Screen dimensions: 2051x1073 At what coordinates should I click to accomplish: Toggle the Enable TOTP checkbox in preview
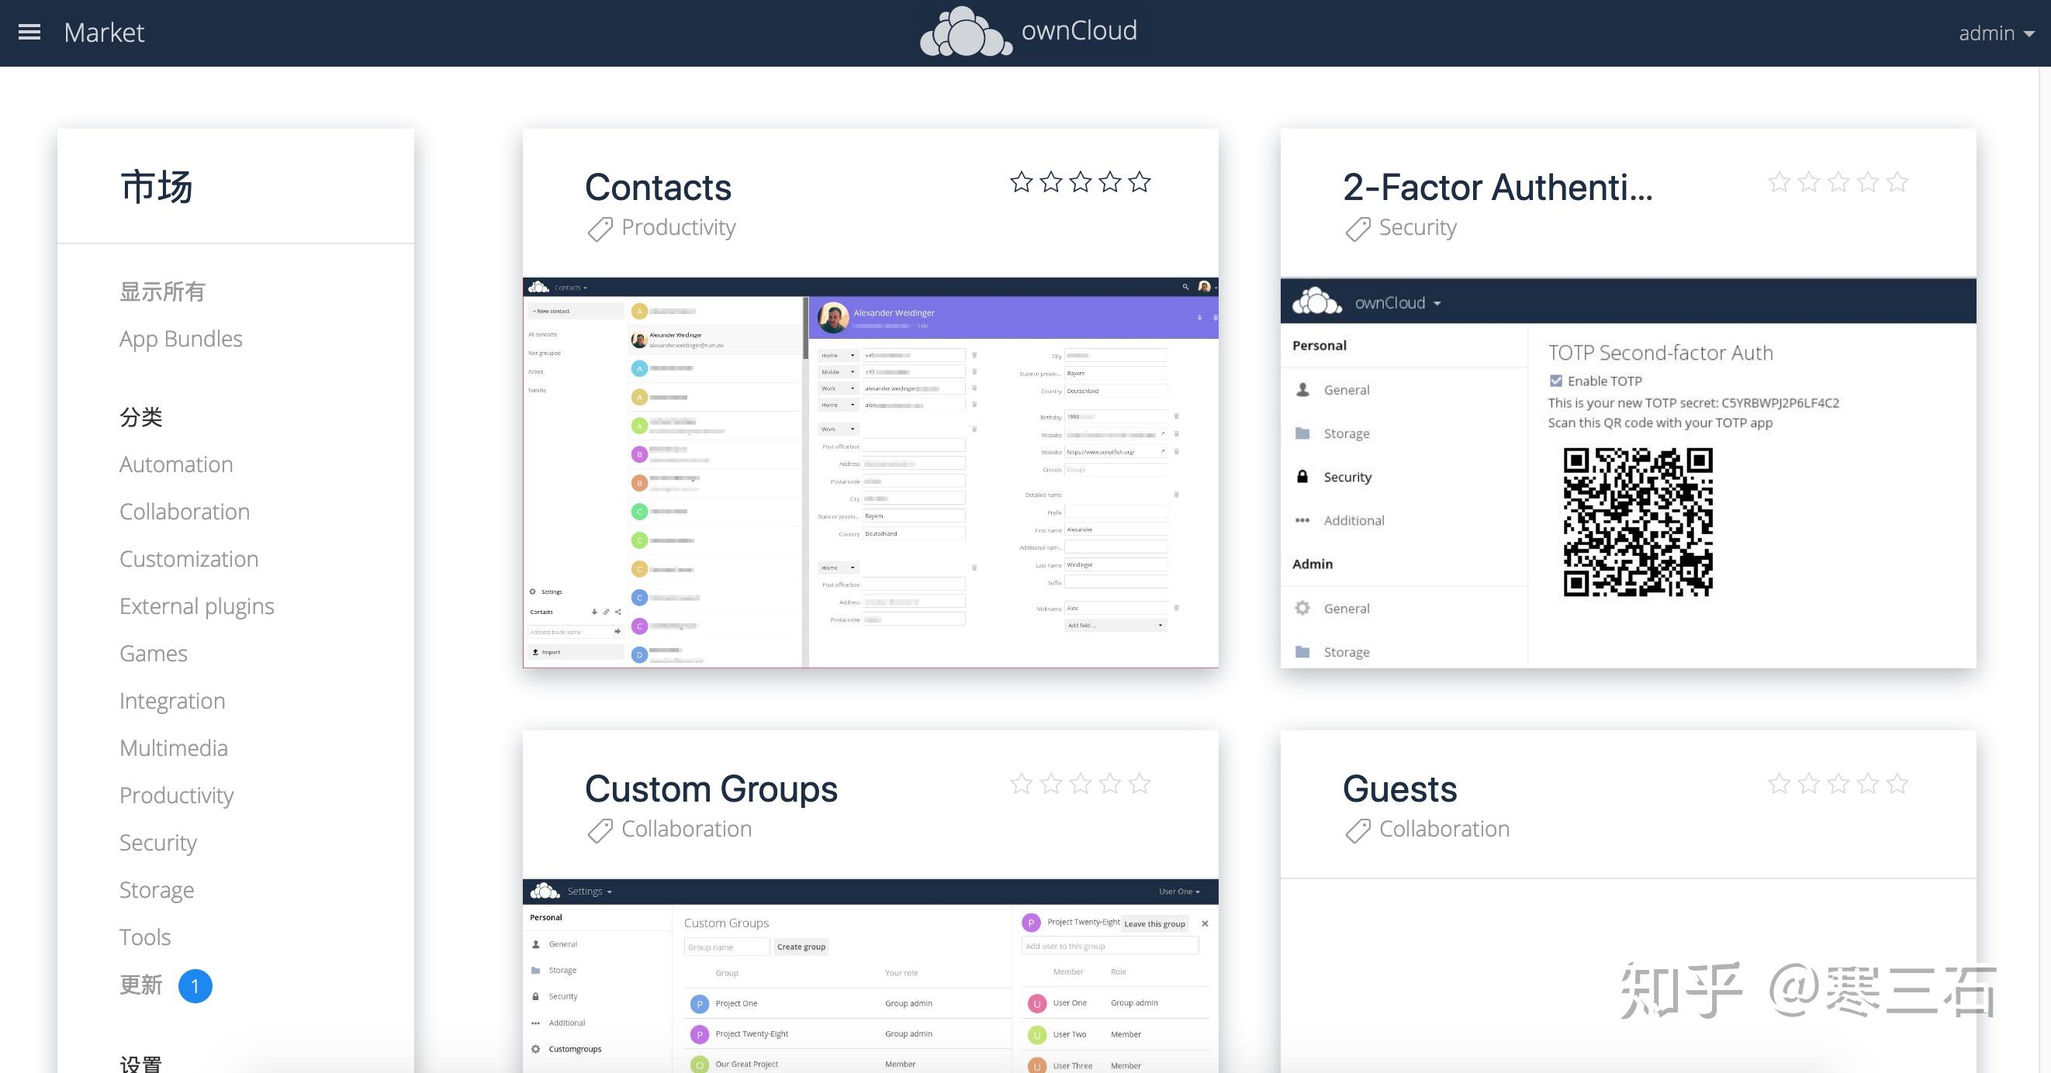[x=1556, y=381]
